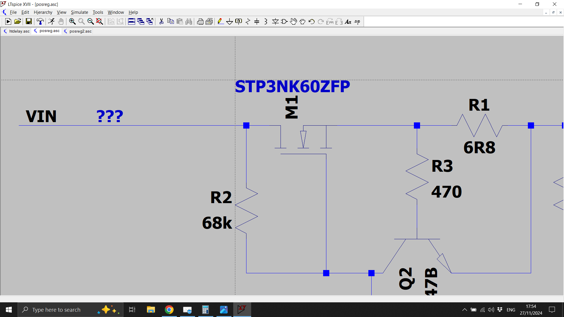The image size is (564, 317).
Task: Click the 6R8 resistor value
Action: coord(479,147)
